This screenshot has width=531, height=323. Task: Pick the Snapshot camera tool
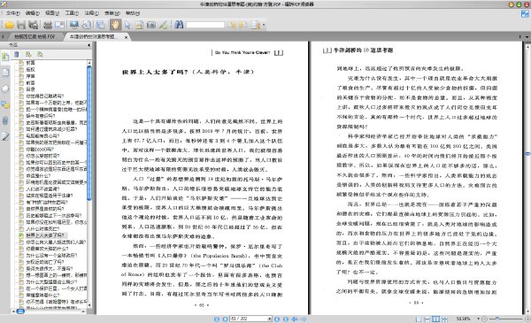click(151, 25)
